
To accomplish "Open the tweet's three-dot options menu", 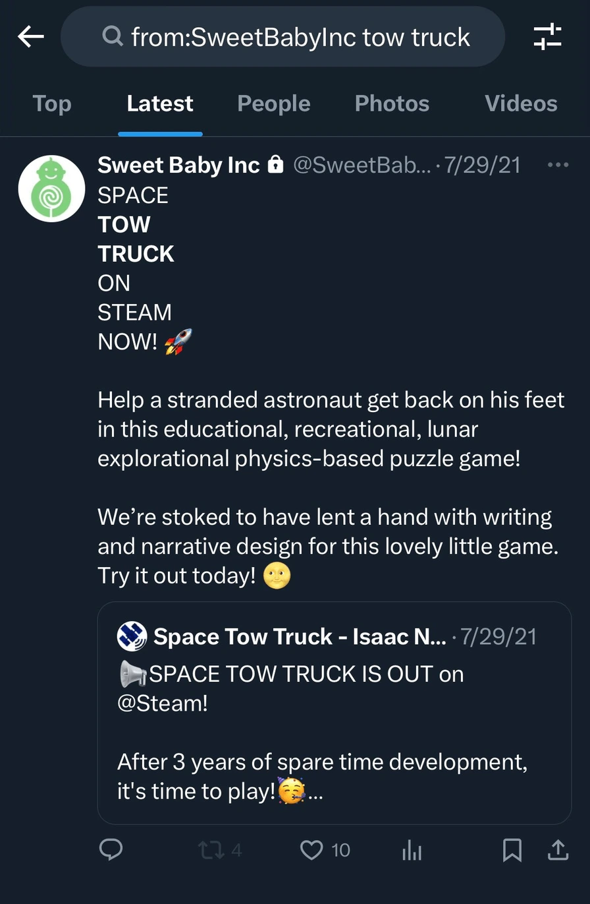I will [x=558, y=166].
